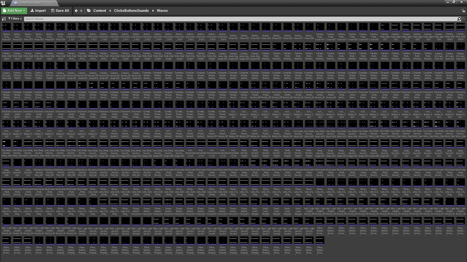Navigate to Content in the breadcrumb
The width and height of the screenshot is (467, 262).
[x=100, y=11]
